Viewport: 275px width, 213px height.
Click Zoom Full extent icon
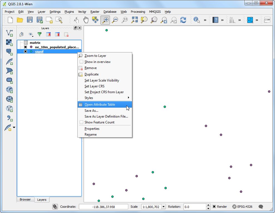click(x=134, y=20)
